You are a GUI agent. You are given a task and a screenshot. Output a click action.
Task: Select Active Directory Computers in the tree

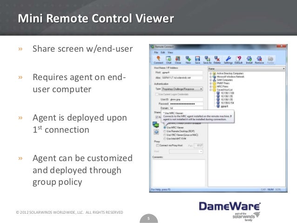click(228, 73)
